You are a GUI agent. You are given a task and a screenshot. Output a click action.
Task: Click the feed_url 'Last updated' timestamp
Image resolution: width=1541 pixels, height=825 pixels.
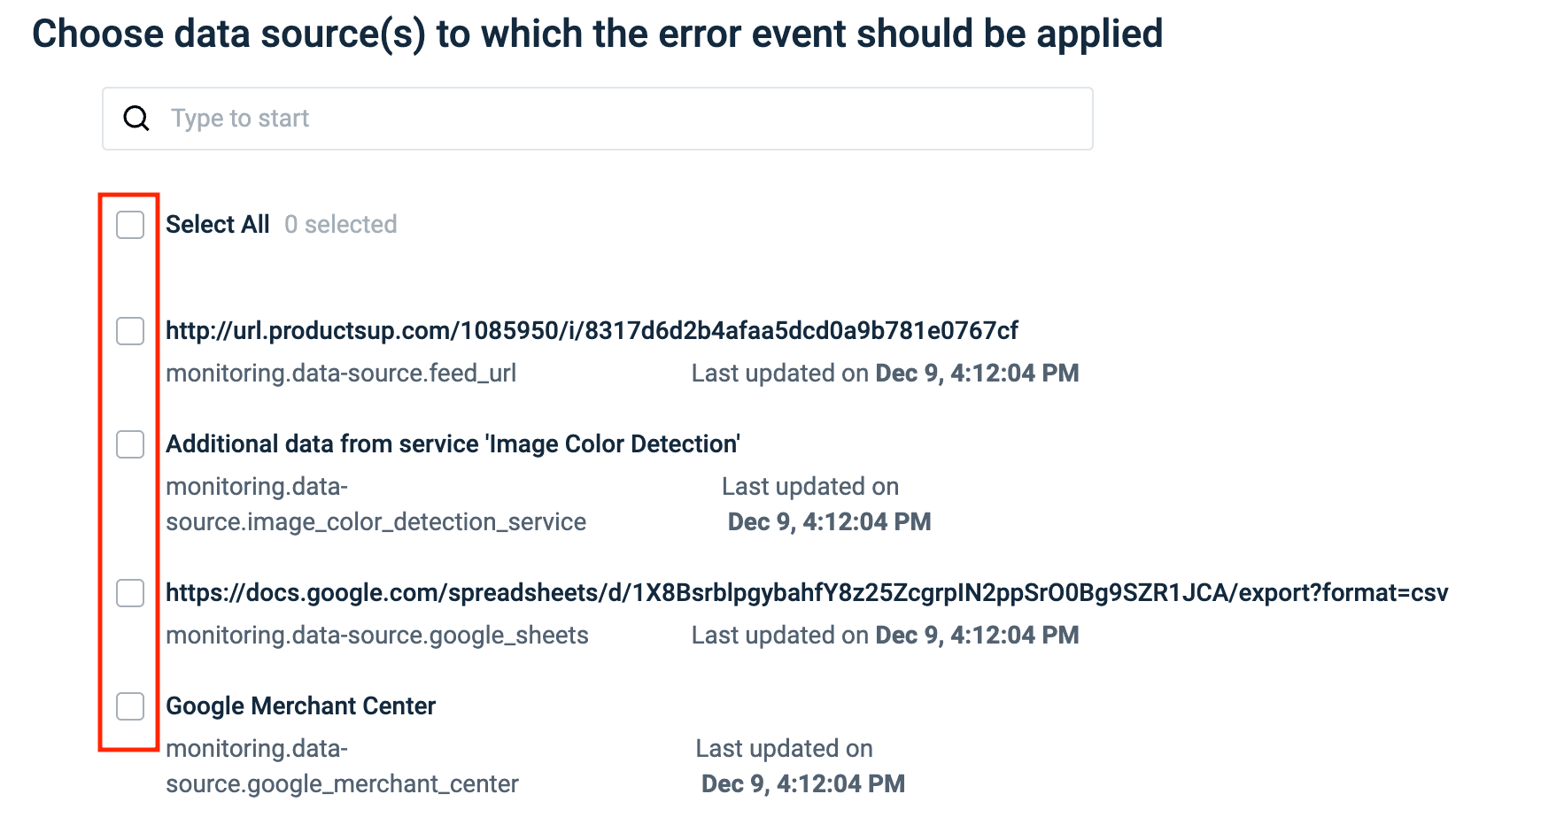coord(885,373)
